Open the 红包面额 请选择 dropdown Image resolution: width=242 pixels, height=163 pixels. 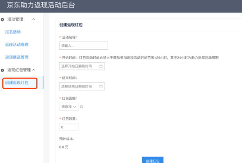pos(69,107)
